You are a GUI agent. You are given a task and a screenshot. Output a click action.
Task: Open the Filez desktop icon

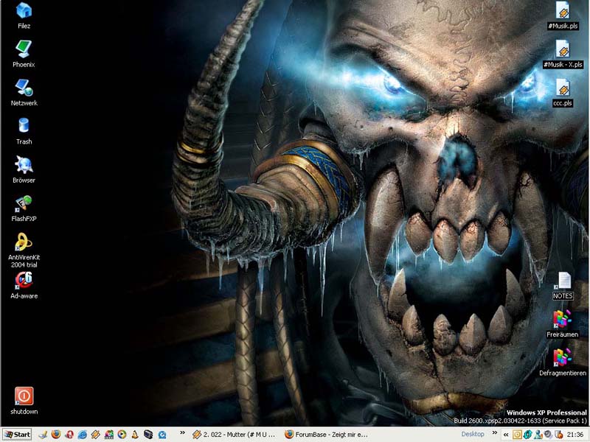point(24,15)
